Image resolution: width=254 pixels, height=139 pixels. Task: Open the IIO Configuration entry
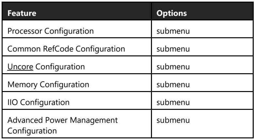38,102
